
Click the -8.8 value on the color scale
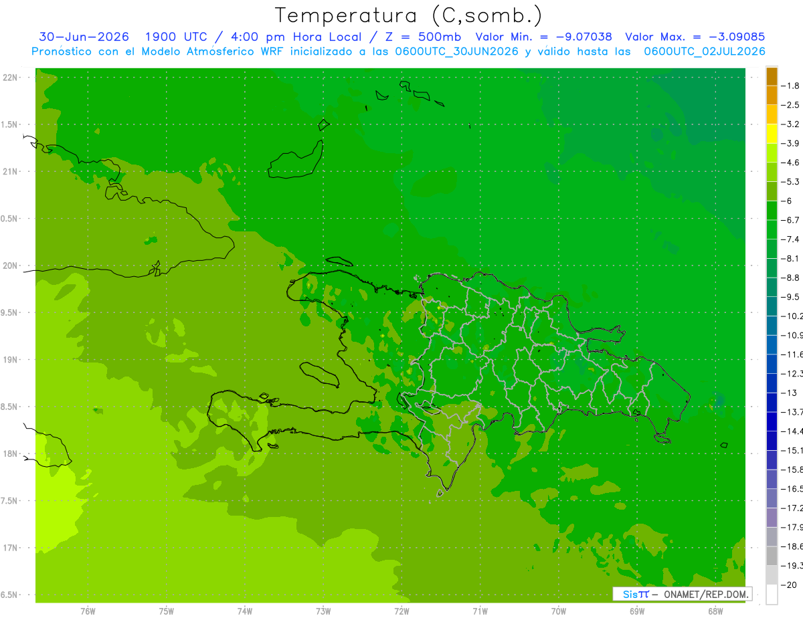point(792,278)
